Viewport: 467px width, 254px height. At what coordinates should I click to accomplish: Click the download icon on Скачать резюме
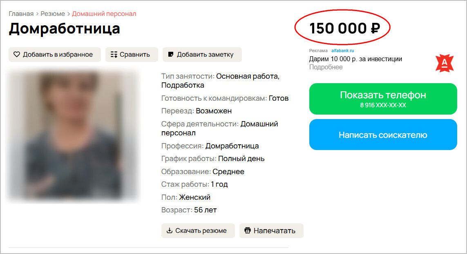click(x=169, y=230)
